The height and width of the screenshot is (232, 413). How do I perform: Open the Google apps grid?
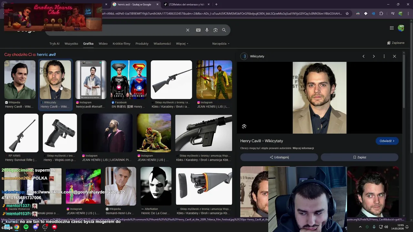391,28
